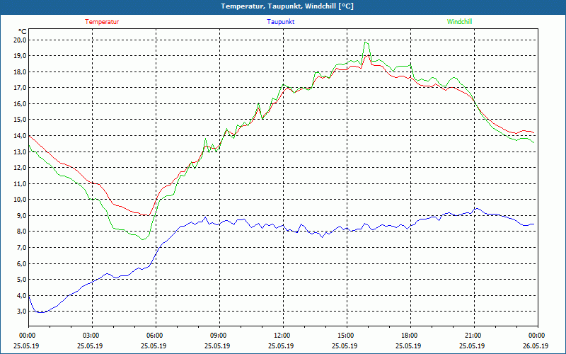Viewport: 566px width, 354px height.
Task: Click the 9,0 y-axis value
Action: pyautogui.click(x=22, y=216)
